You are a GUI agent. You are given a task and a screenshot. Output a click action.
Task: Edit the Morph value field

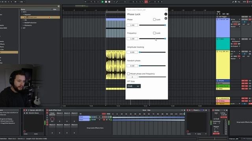[132, 77]
